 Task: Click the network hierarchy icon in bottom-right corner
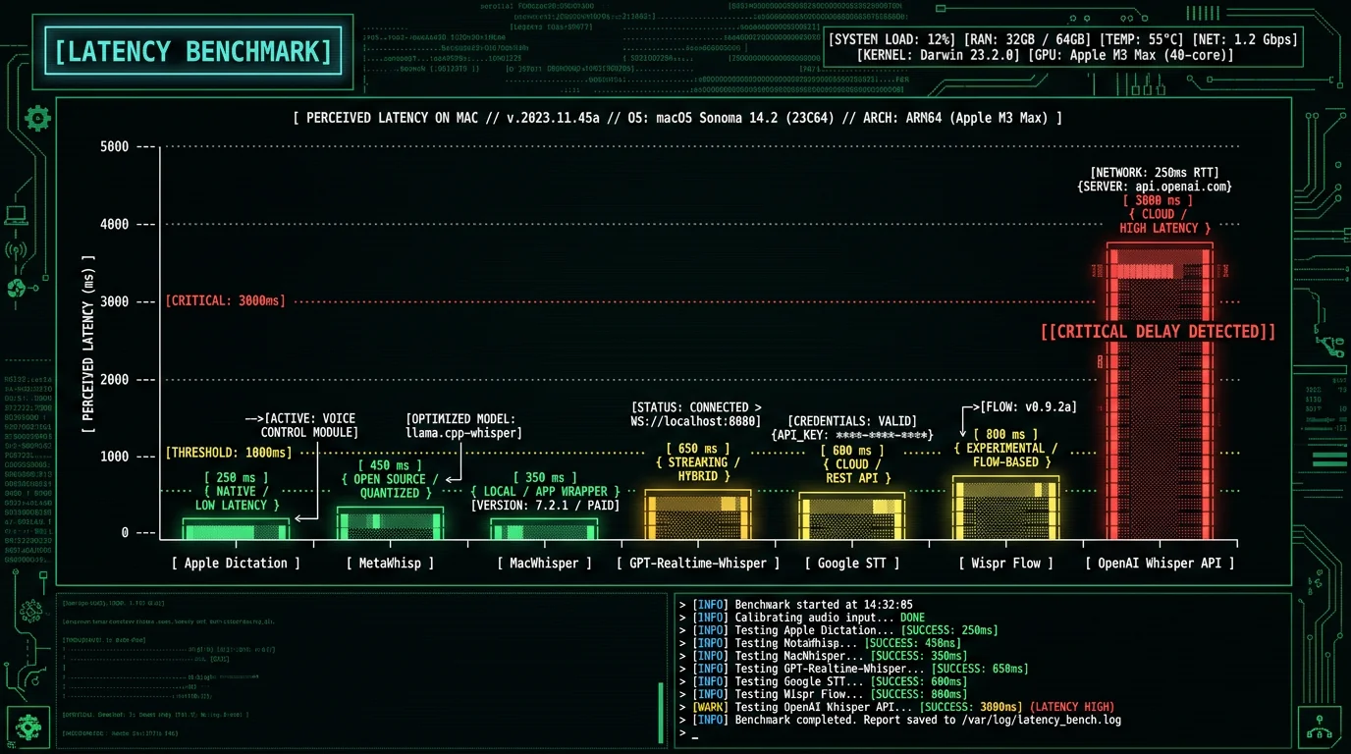pyautogui.click(x=1319, y=728)
